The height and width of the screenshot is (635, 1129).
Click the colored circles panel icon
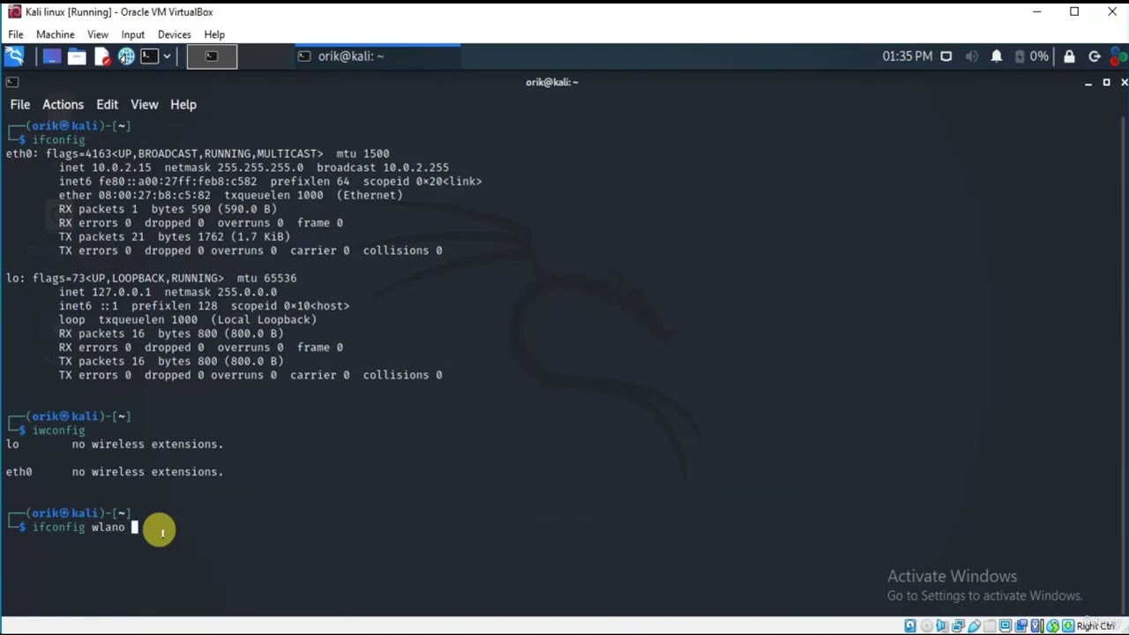point(1119,56)
